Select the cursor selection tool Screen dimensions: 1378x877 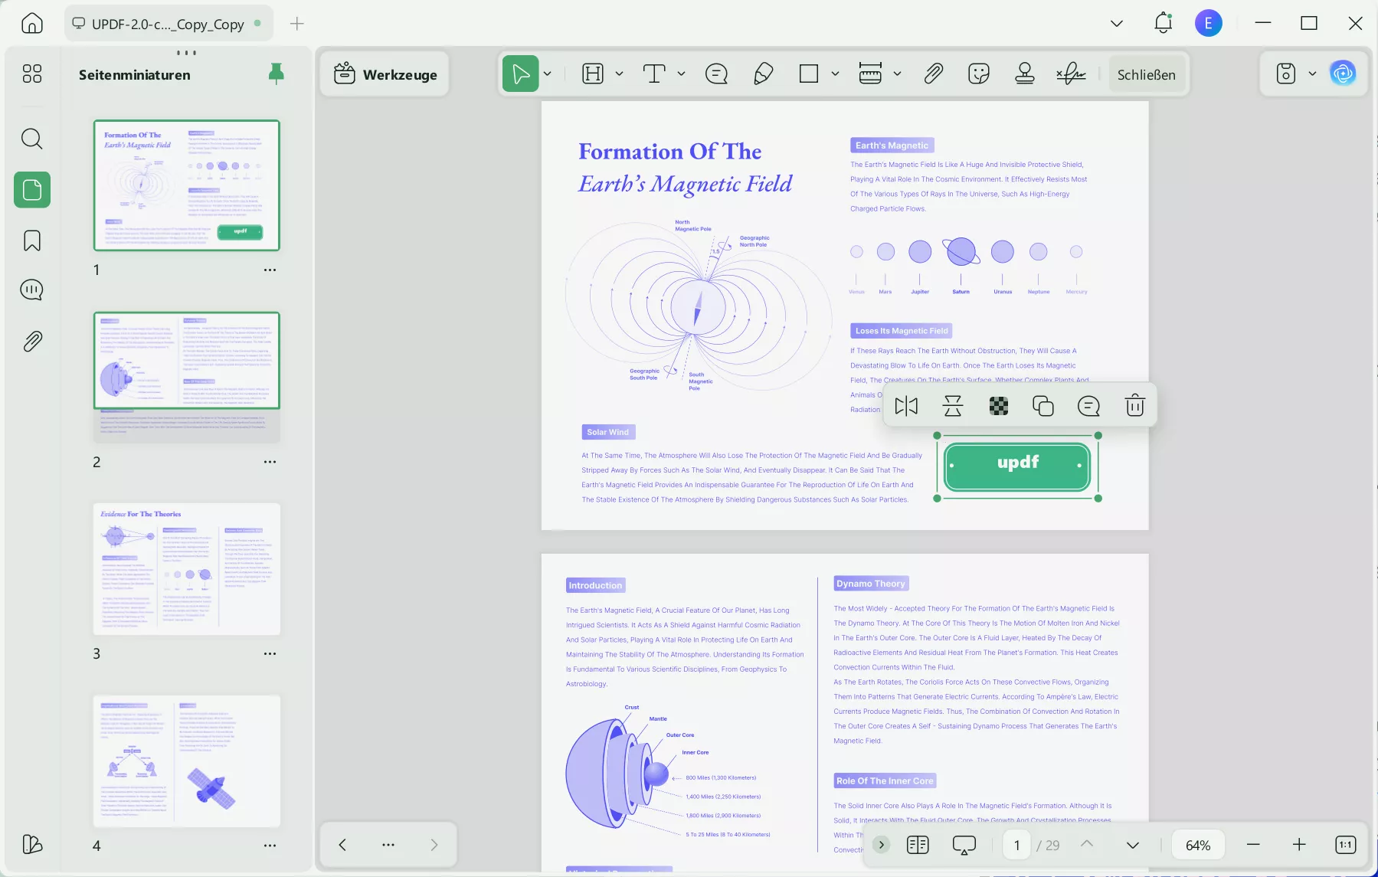tap(520, 74)
